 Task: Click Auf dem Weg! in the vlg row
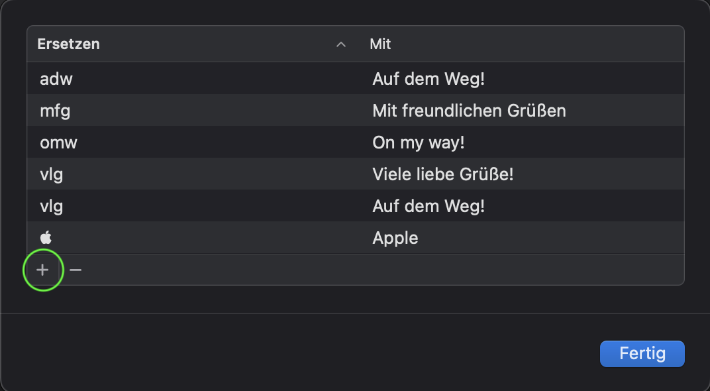[429, 206]
